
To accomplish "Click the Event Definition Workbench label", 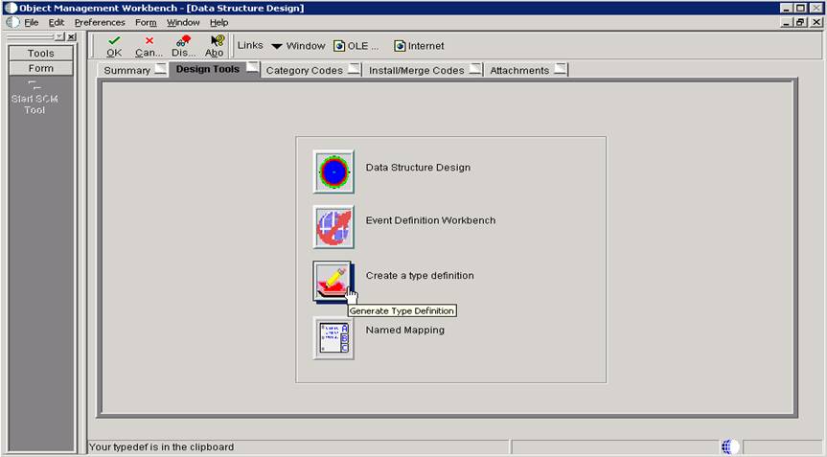I will pos(430,221).
